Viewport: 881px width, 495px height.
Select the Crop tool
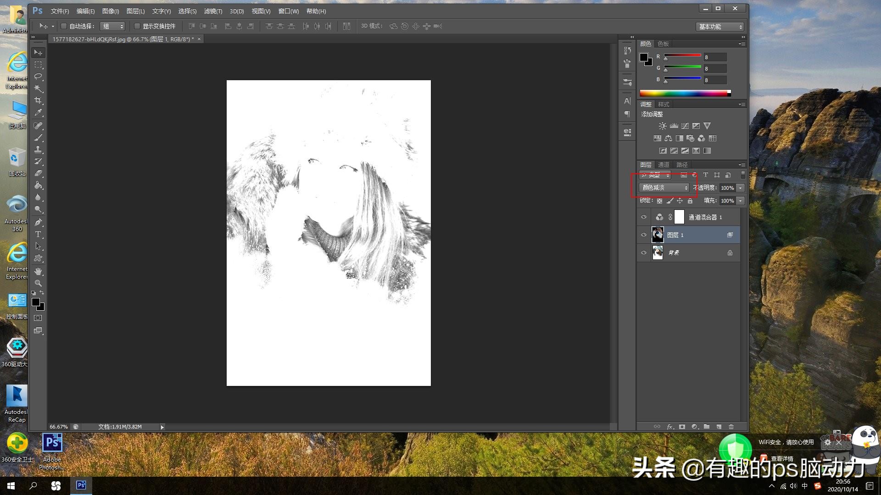click(38, 100)
